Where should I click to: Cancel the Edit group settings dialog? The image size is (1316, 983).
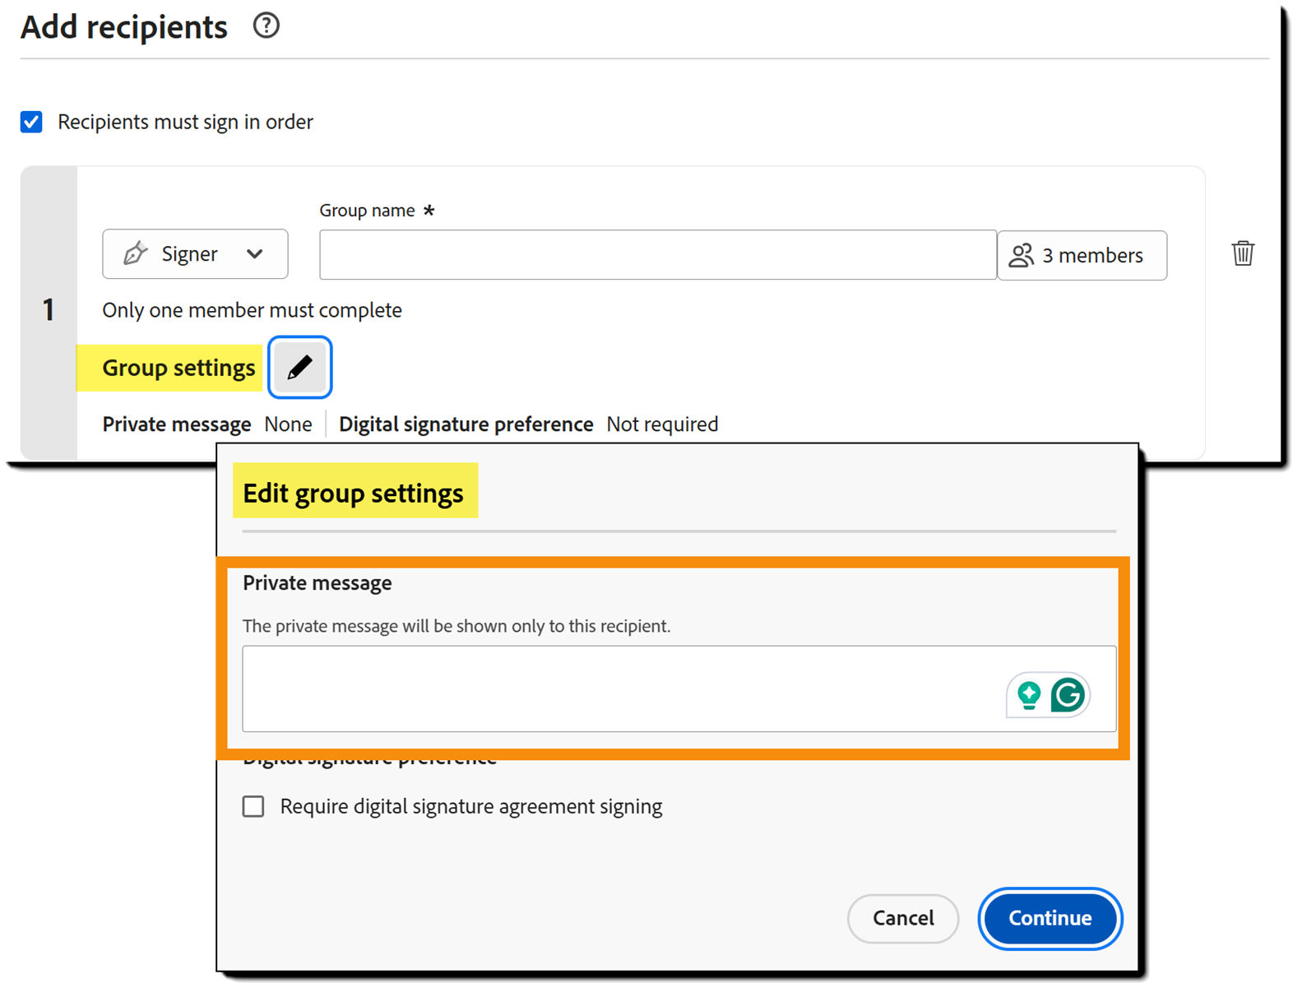[902, 919]
